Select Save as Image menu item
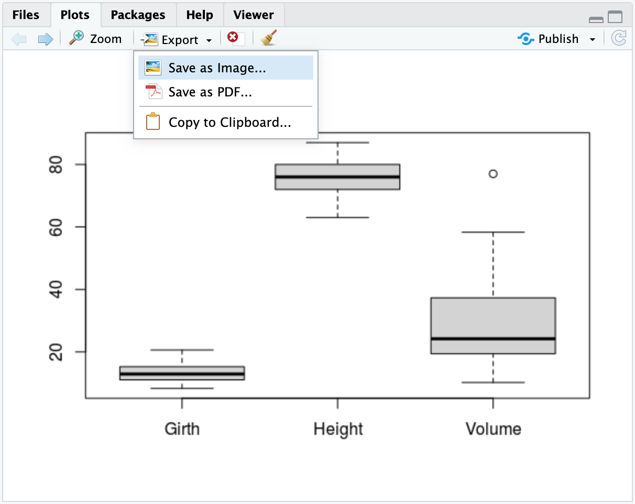 217,68
